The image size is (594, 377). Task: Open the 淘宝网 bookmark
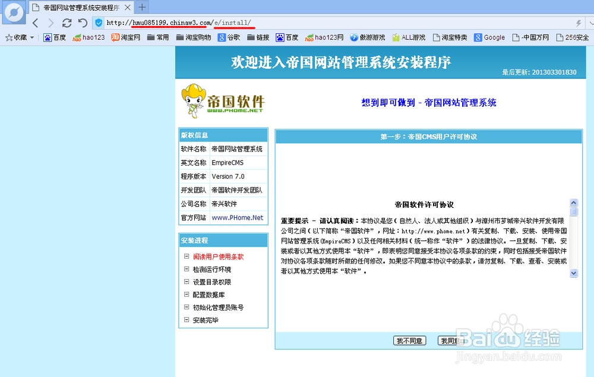(x=125, y=37)
